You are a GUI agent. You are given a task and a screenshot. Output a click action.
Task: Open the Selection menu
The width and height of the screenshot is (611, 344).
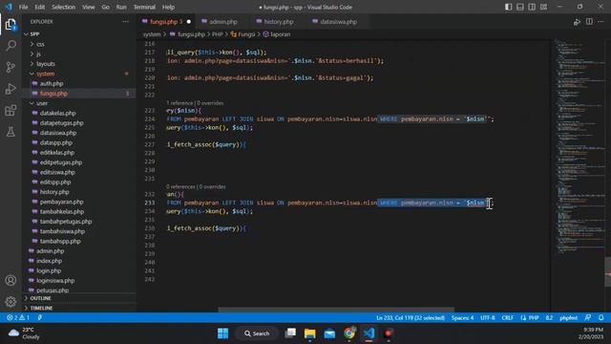point(63,7)
